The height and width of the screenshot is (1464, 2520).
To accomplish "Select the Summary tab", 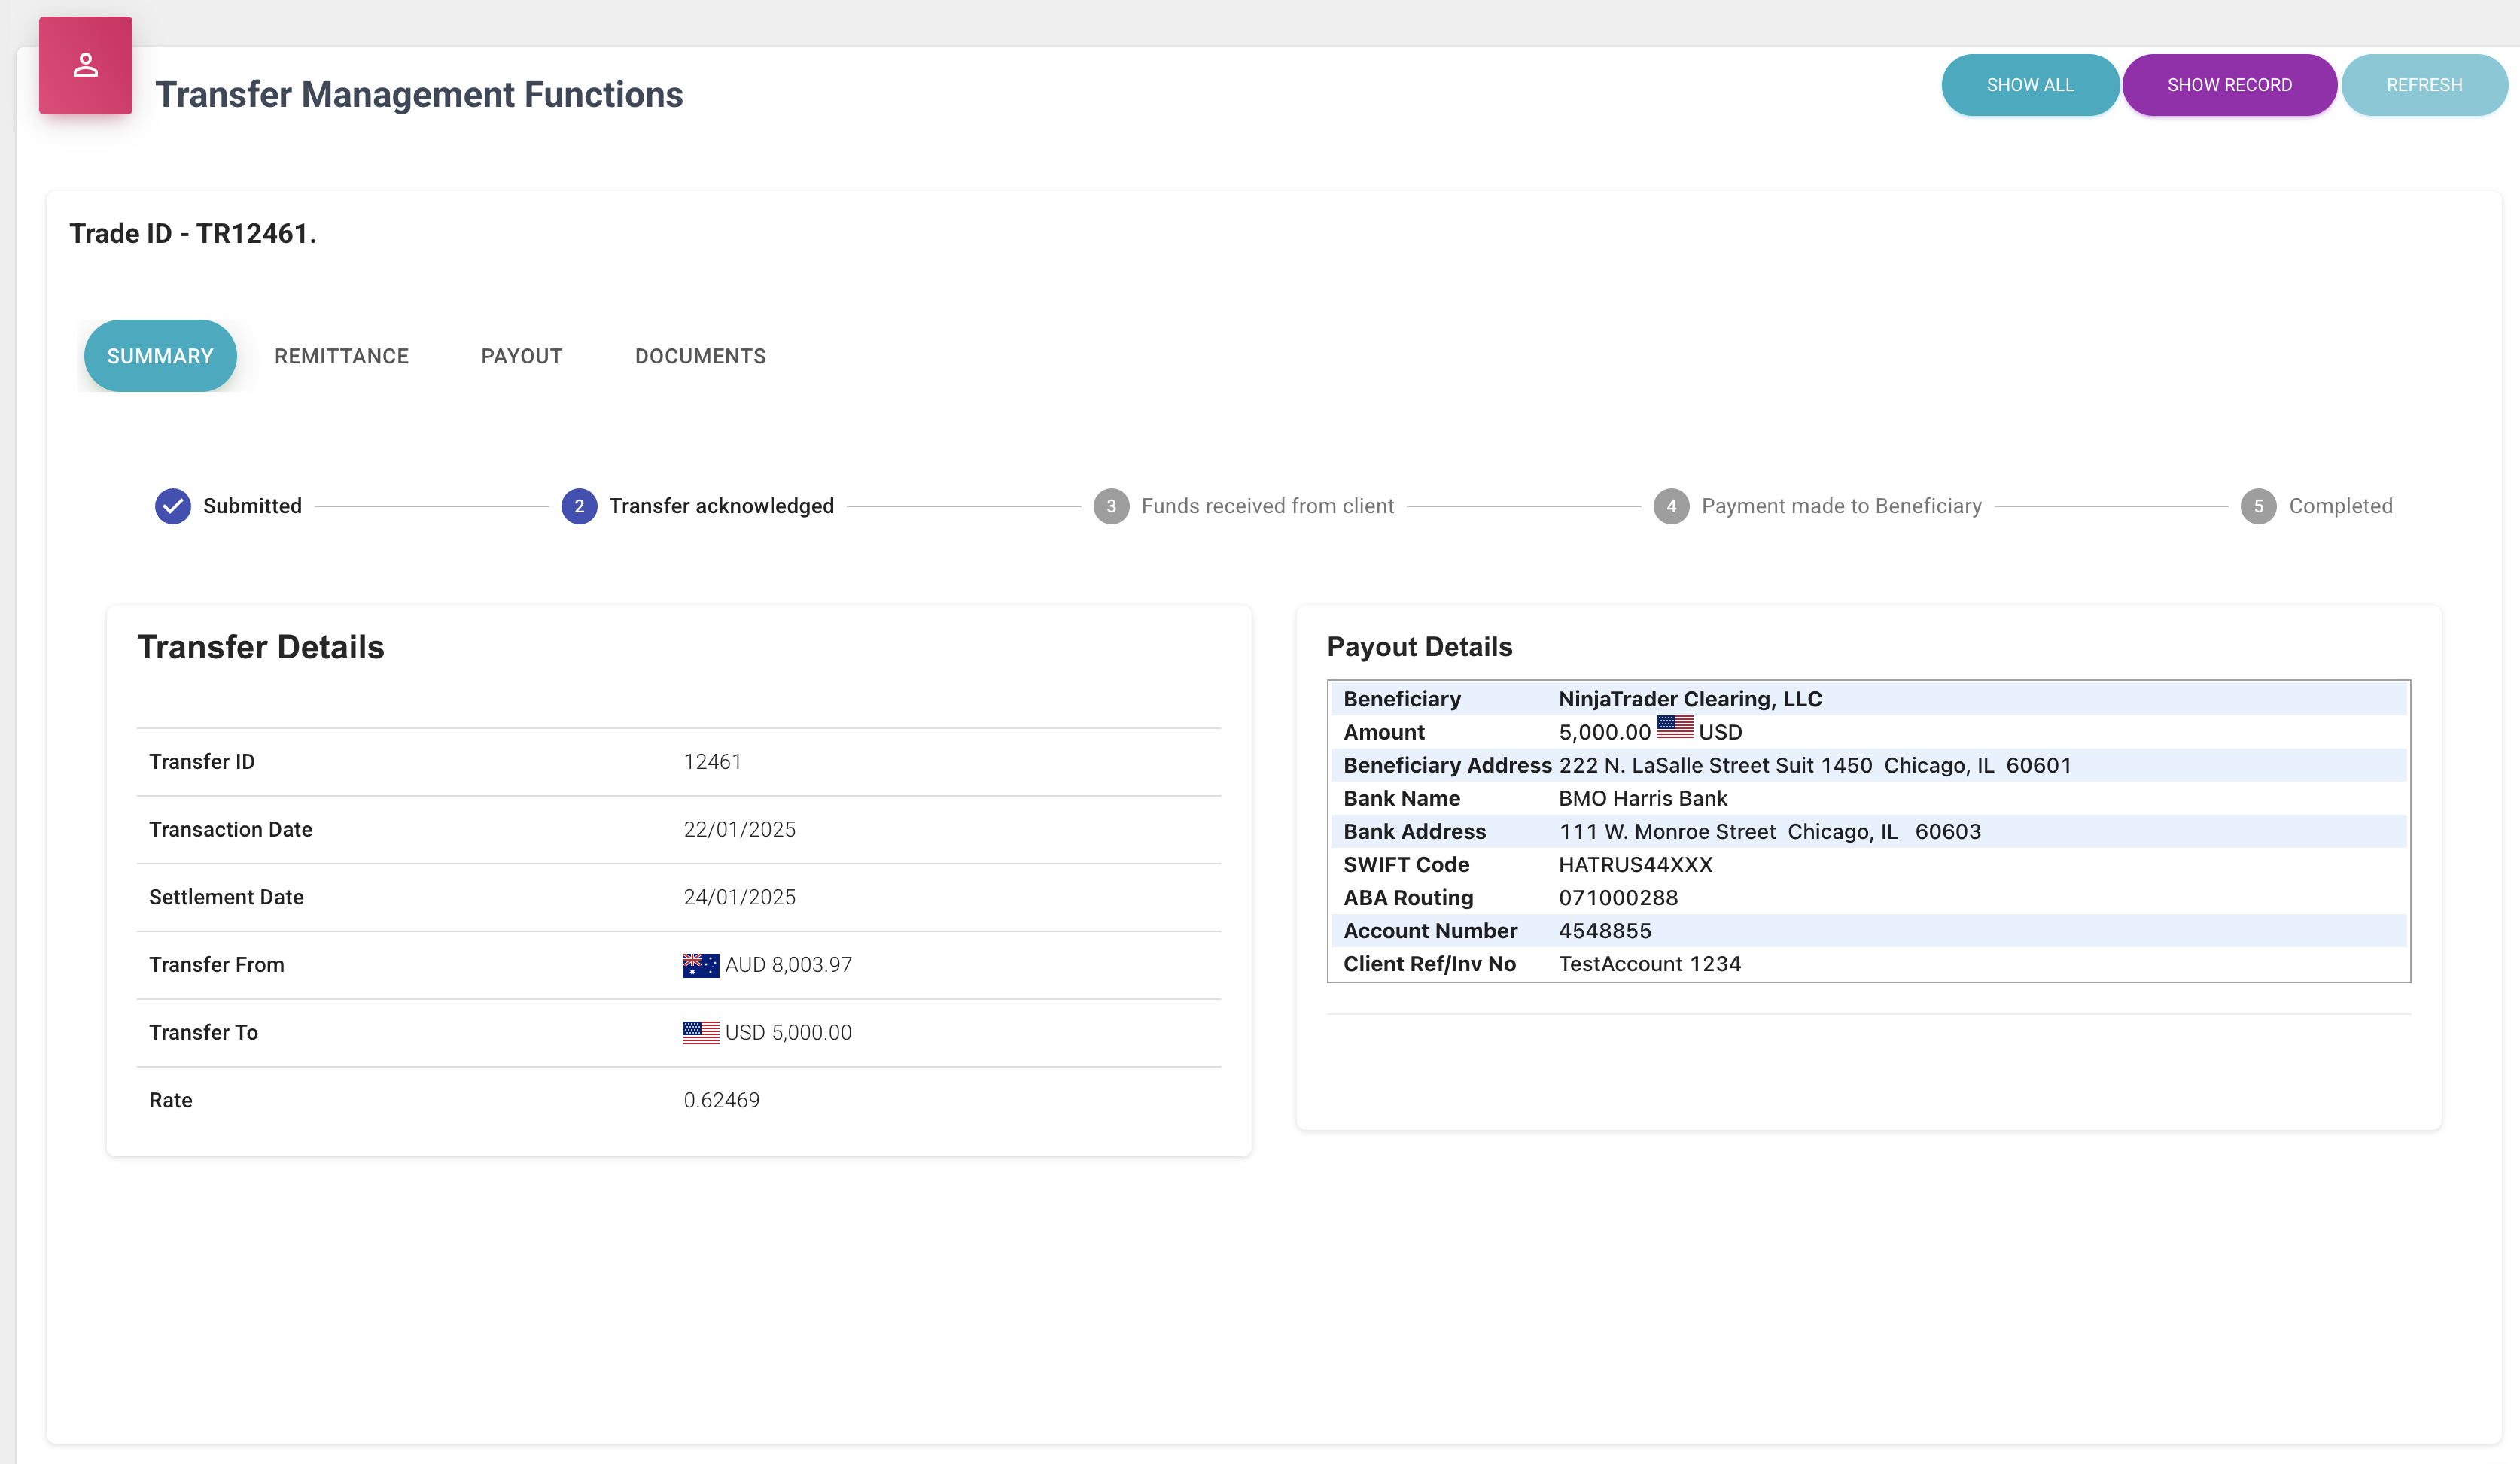I will point(160,357).
